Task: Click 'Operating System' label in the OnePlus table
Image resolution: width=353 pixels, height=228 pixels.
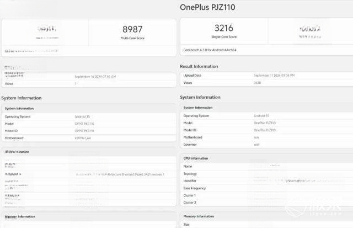Action: 196,116
